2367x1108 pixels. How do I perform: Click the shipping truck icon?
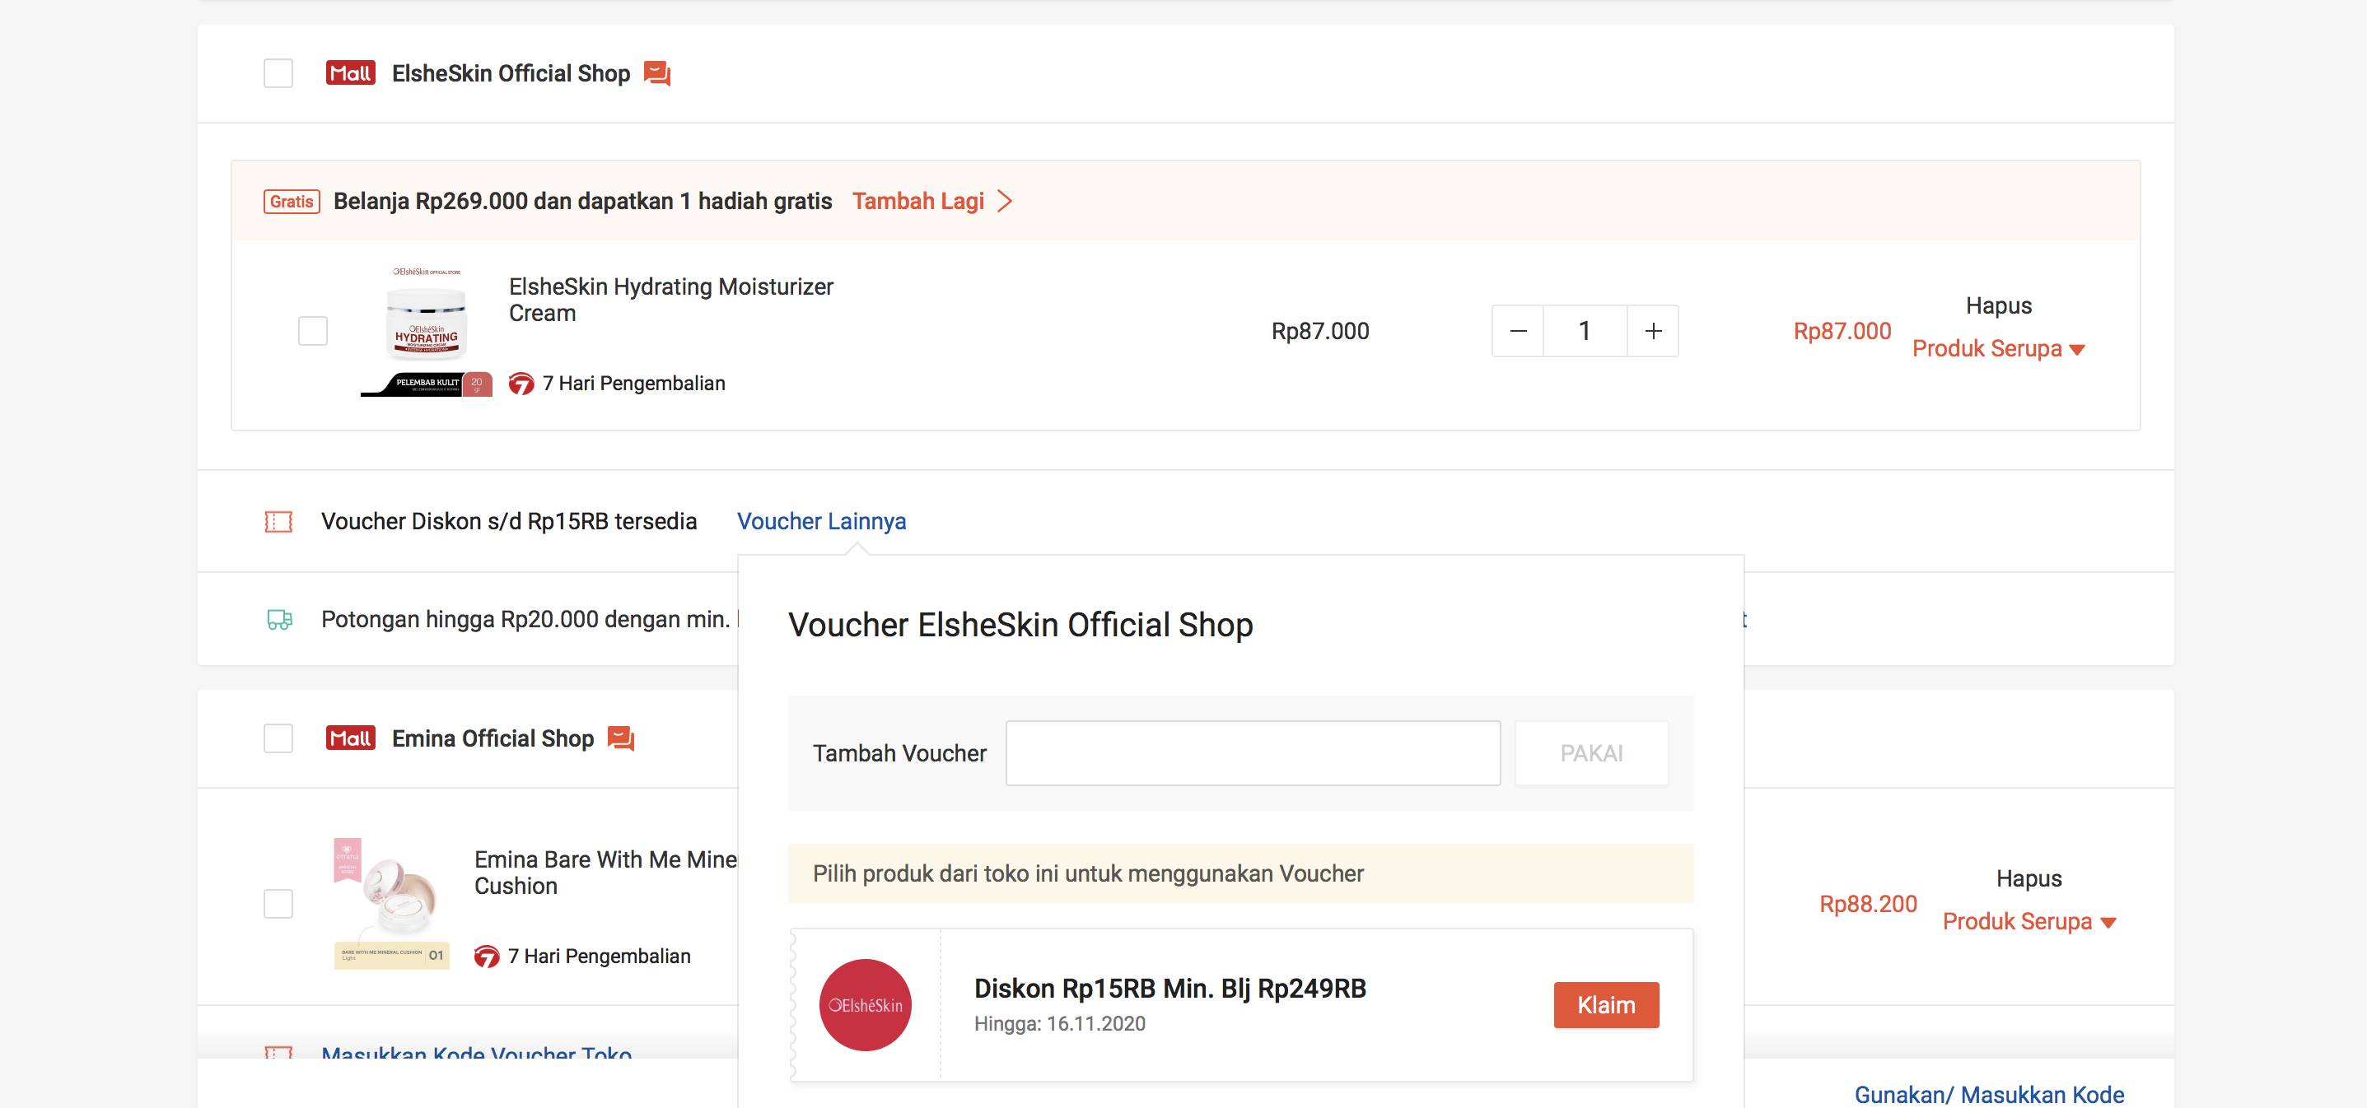click(x=279, y=620)
